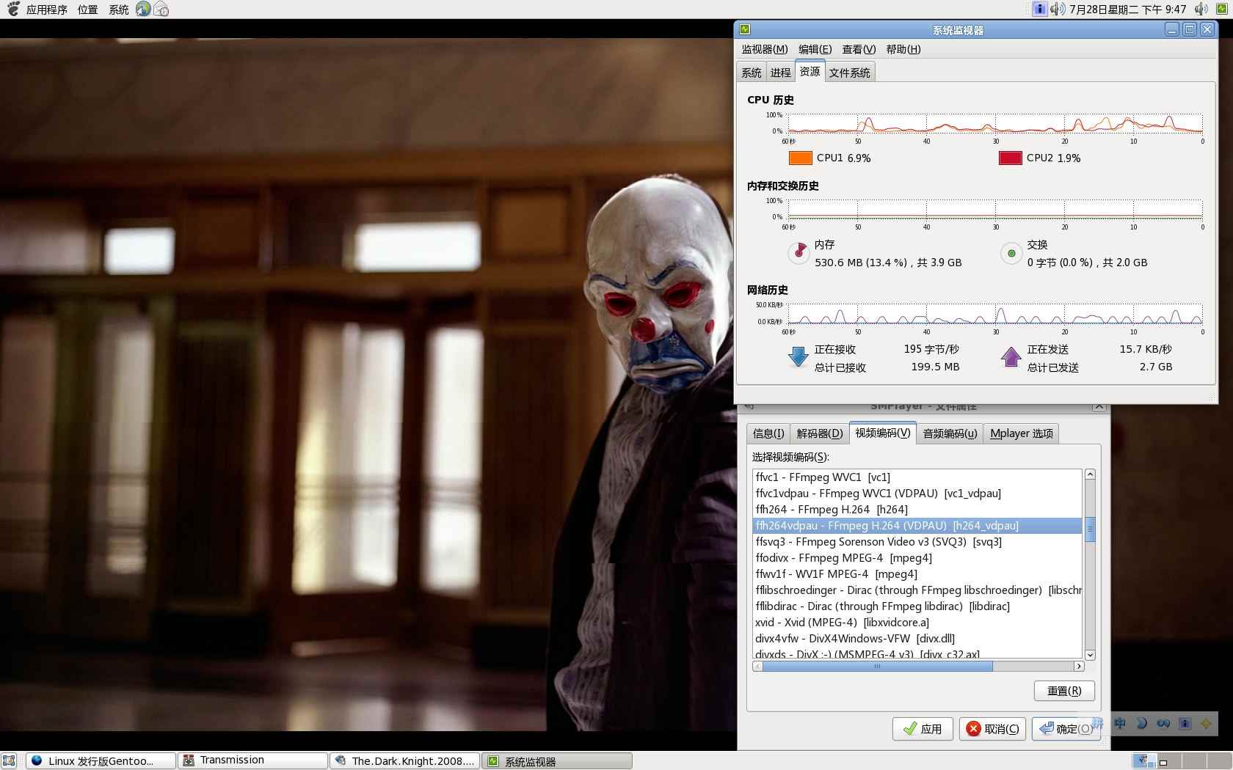
Task: Select the ffh264vdpau - FFmpeg H.264 (VDPAU) row
Action: [917, 525]
